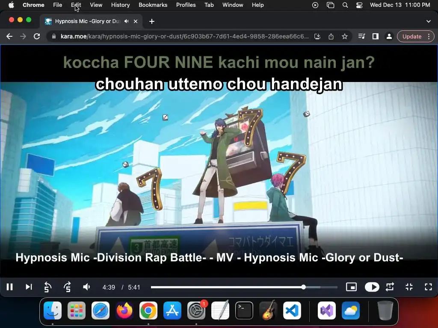Open App Store from the Dock

pos(172,310)
